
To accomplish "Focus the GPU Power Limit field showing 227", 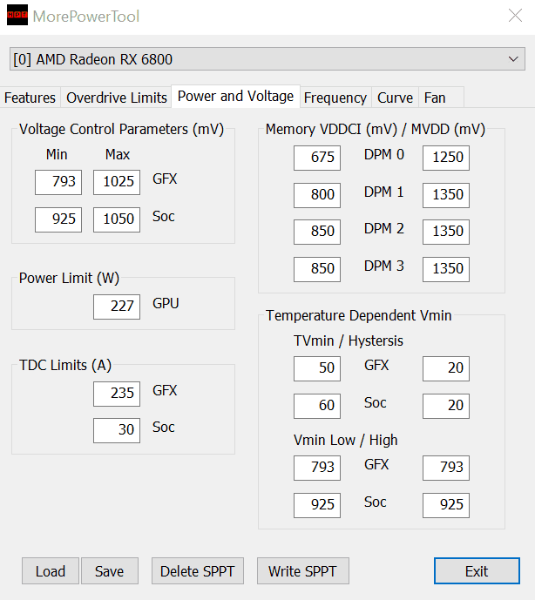I will point(117,307).
